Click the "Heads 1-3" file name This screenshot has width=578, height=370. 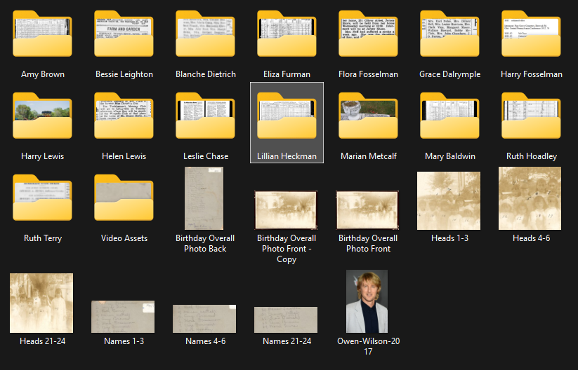pos(449,238)
